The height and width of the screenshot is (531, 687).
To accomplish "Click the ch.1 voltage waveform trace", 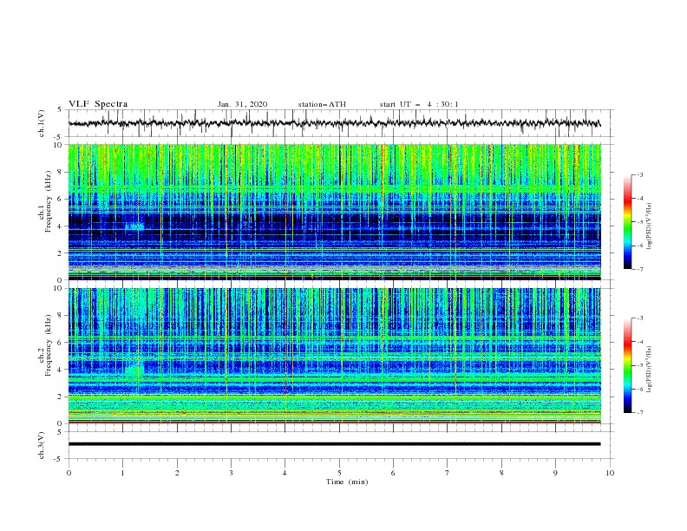I will 334,123.
